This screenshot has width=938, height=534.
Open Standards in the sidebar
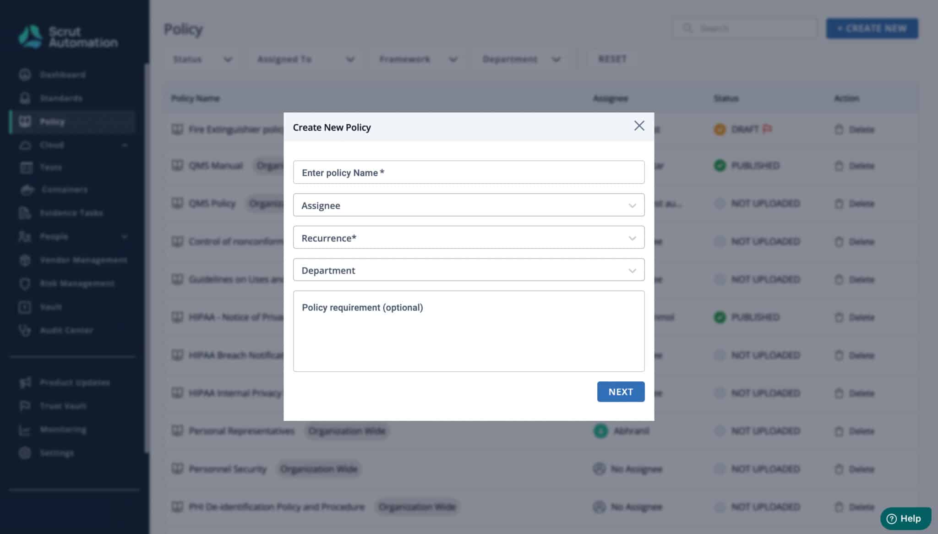click(x=61, y=98)
